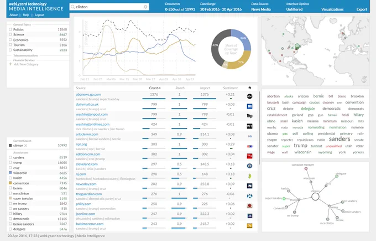The image size is (376, 241).
Task: Click the map info icon
Action: tap(364, 80)
